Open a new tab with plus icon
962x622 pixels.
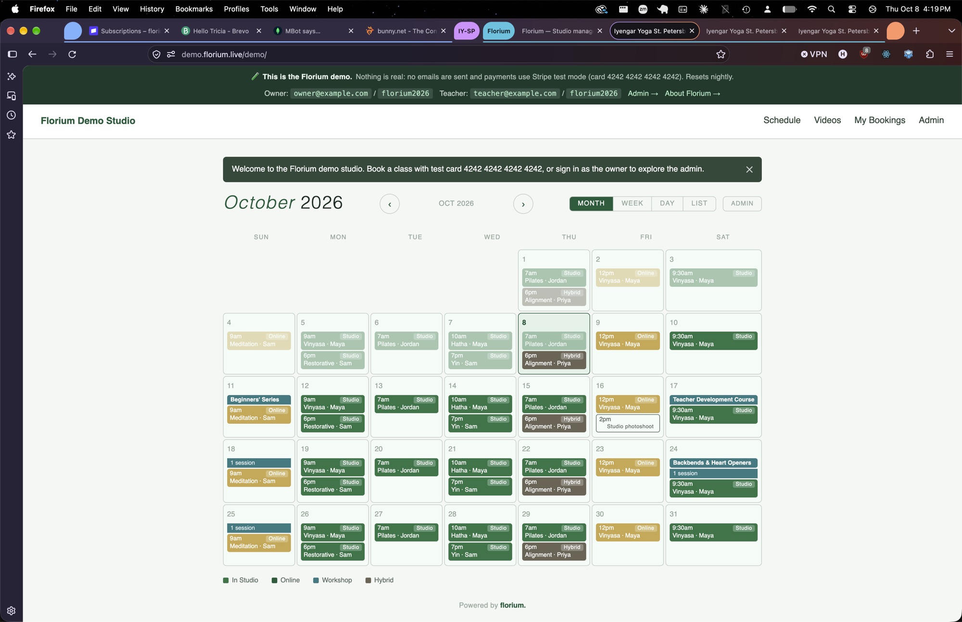[916, 31]
